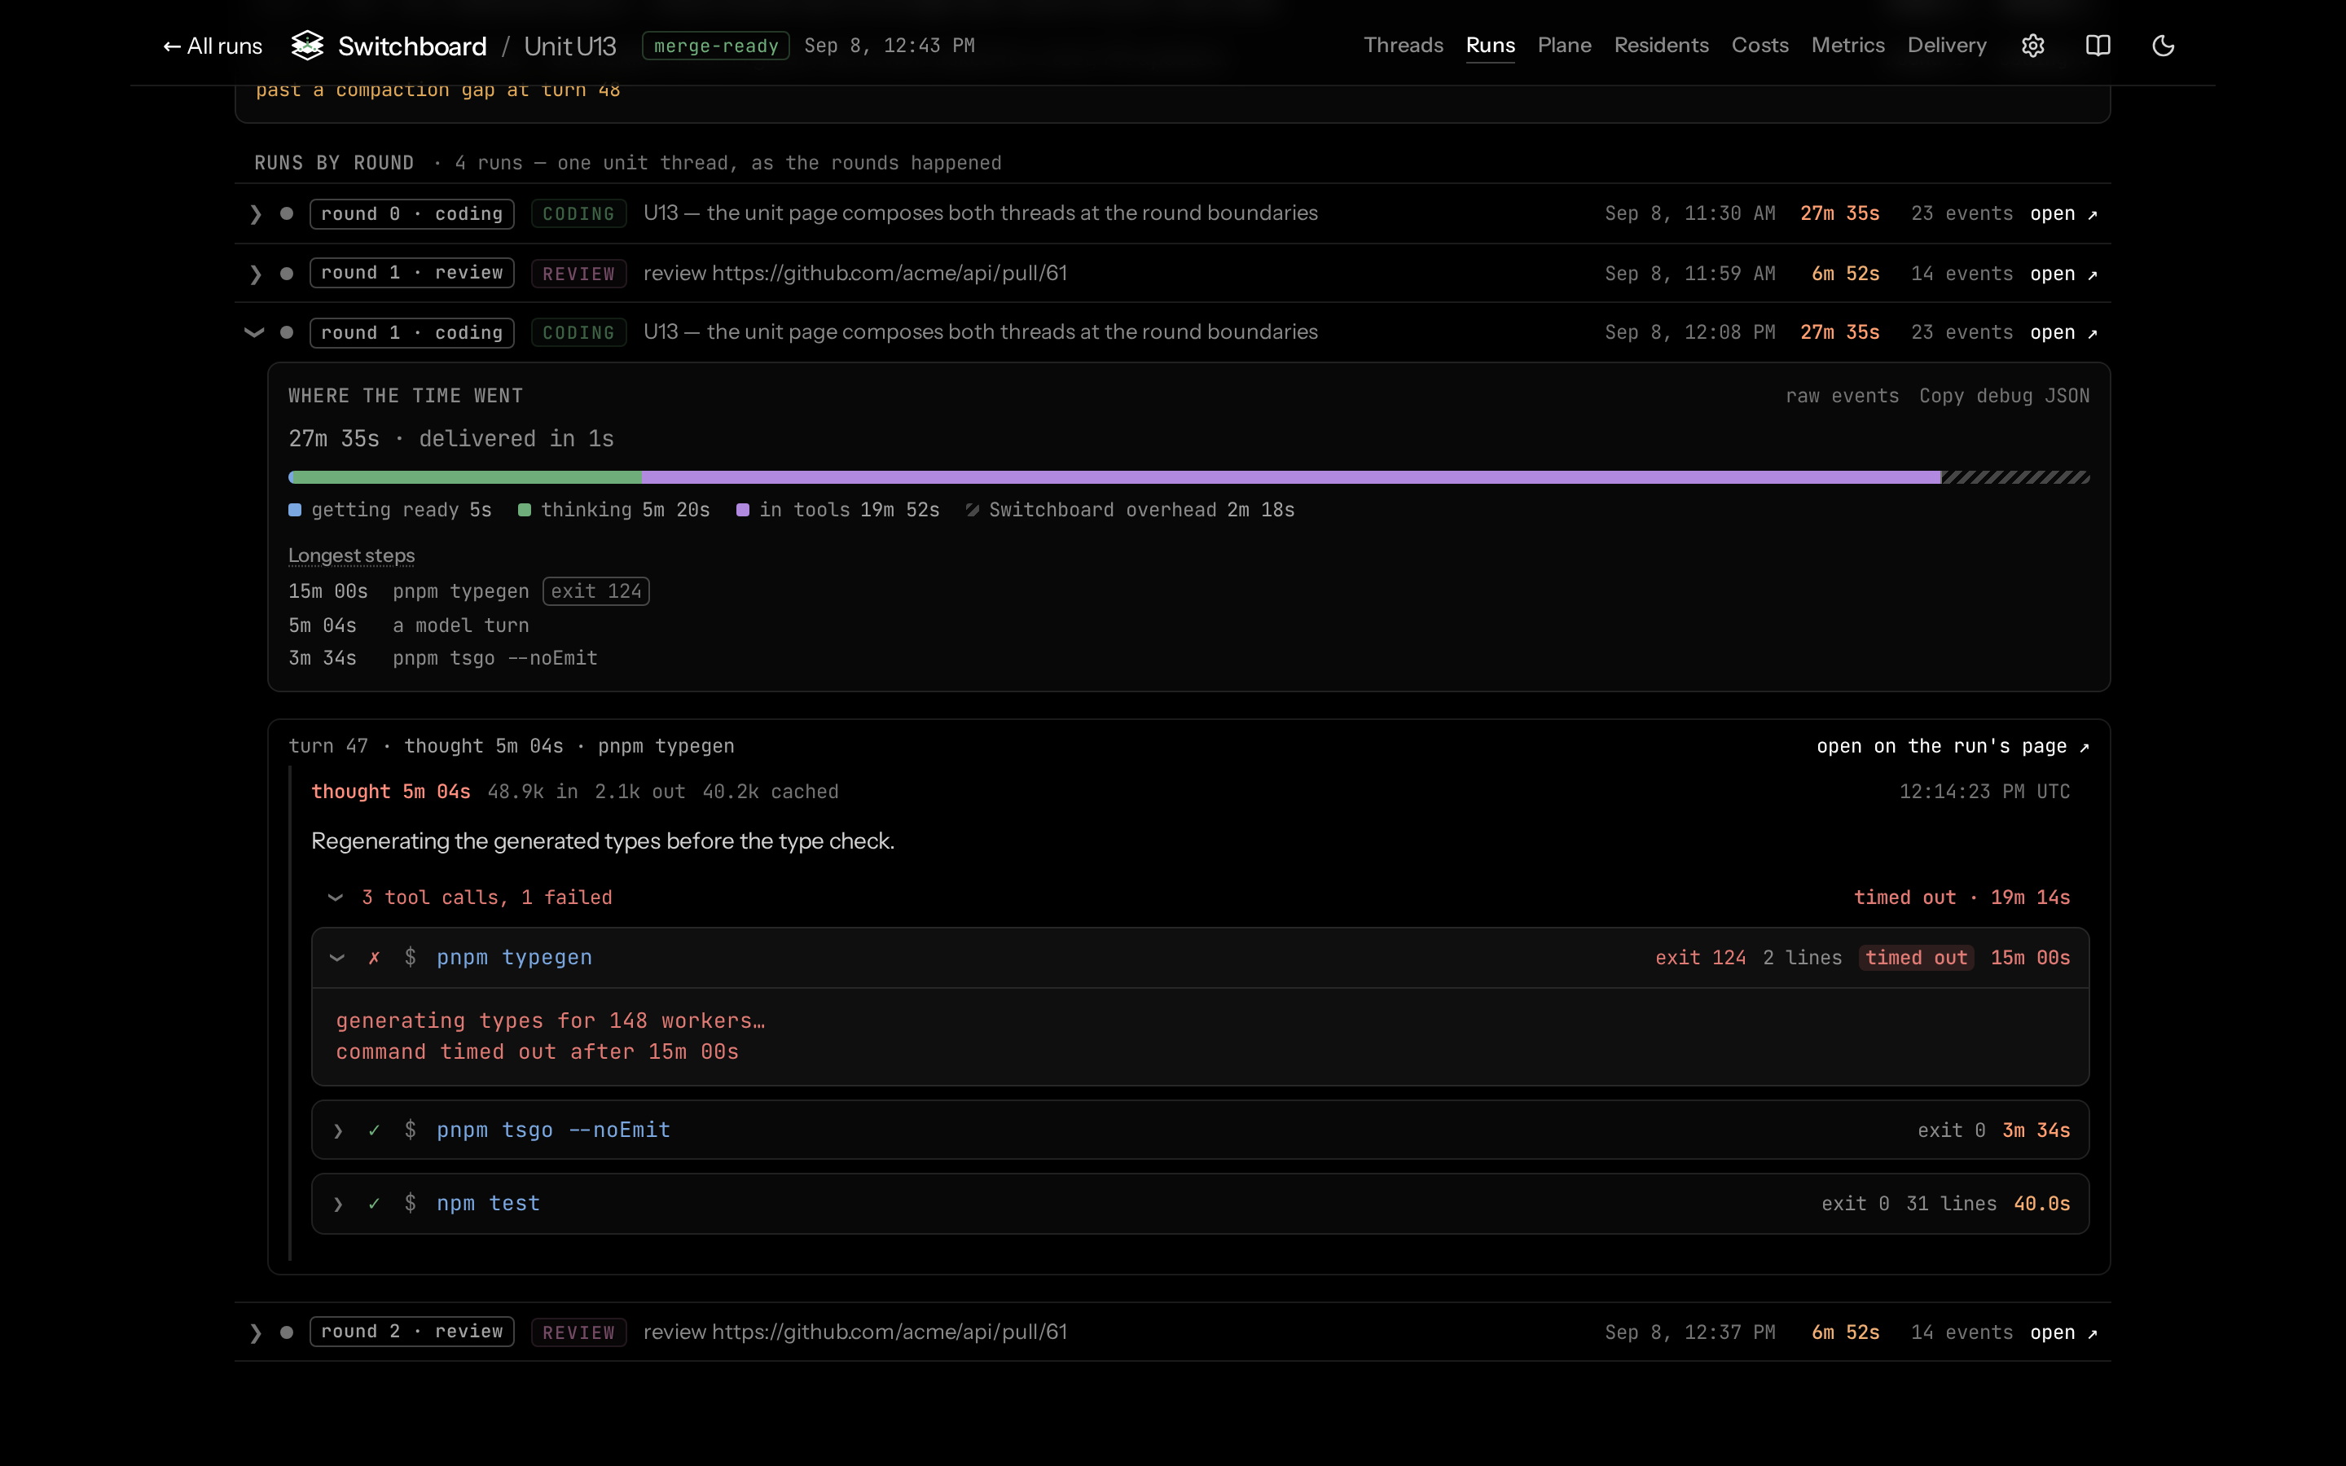2346x1466 pixels.
Task: Click the timed out badge on pnpm typegen
Action: (x=1916, y=958)
